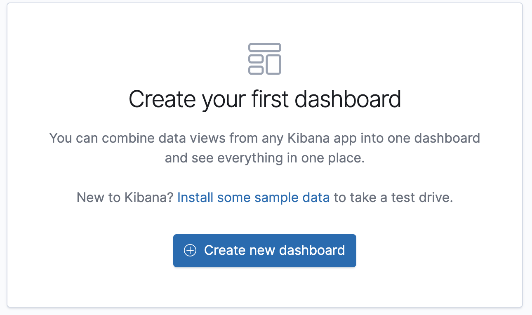Click the plus circle icon in the button

pos(190,250)
